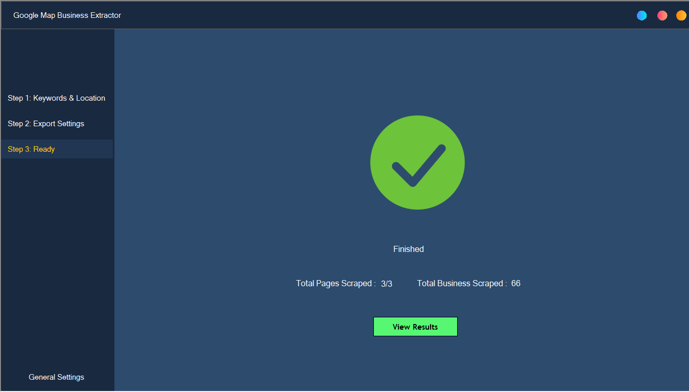Click the Total Business Scraped label
This screenshot has width=689, height=392.
(x=462, y=283)
